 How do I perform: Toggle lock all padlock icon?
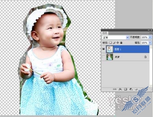(121, 43)
